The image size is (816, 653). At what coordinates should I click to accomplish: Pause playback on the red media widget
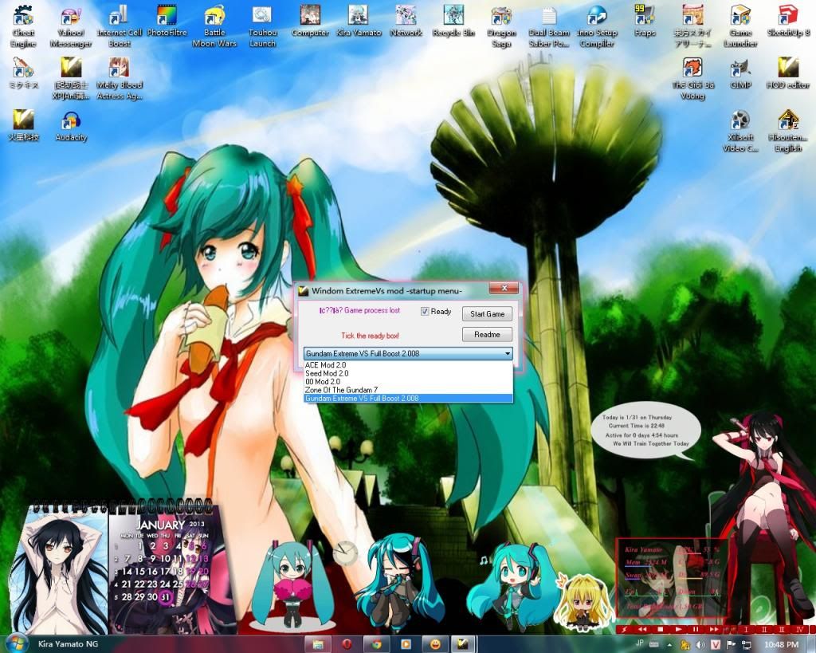pos(696,629)
